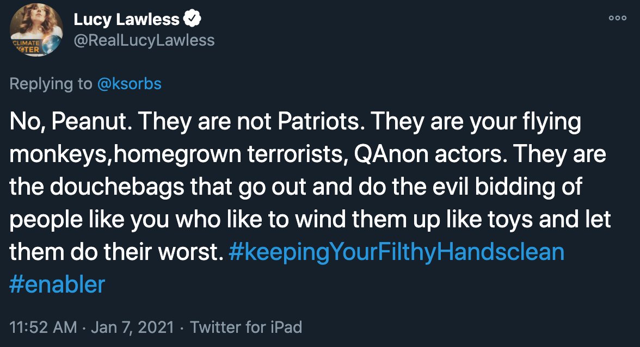Screen dimensions: 640x347
Task: Click the globe graphic in the avatar badge
Action: (x=51, y=45)
